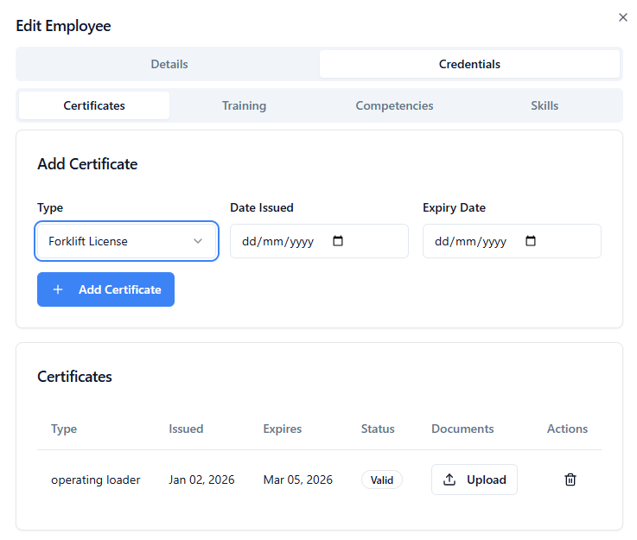Upload a document for operating loader

click(474, 480)
